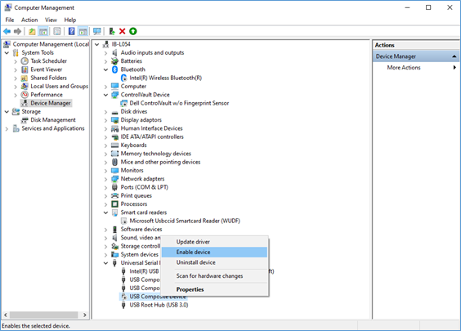Expand the Network adapters category

[x=105, y=179]
